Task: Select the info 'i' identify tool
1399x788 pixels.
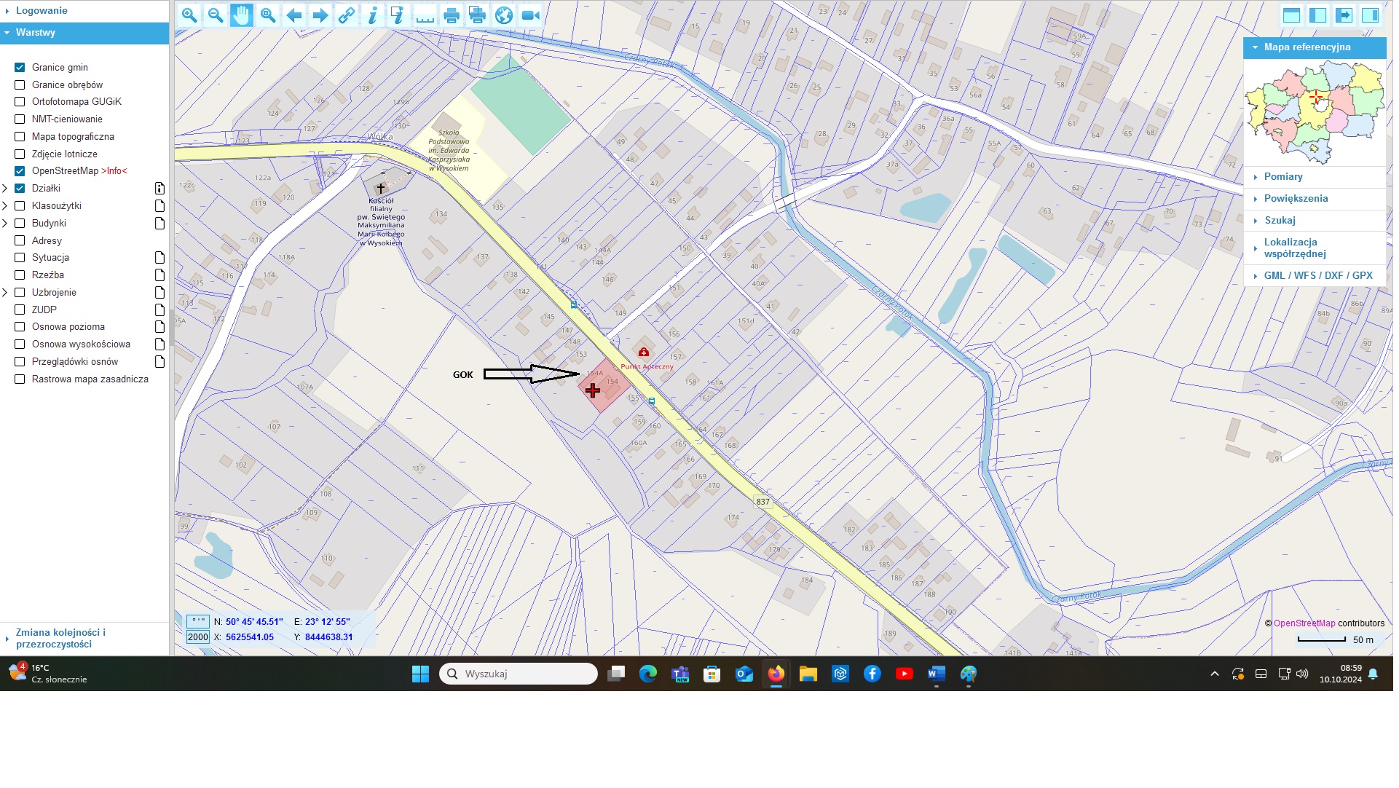Action: tap(373, 15)
